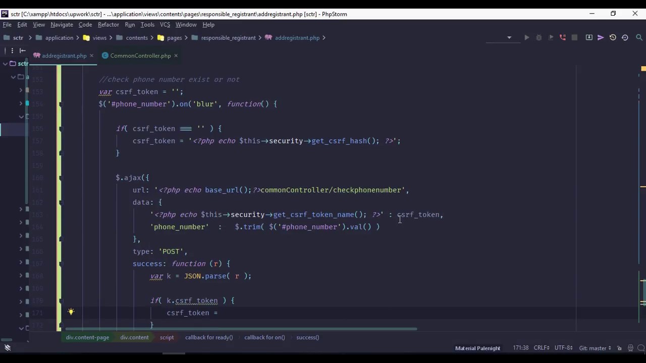Collapse the sctr project root node
The image size is (646, 363).
pos(5,64)
